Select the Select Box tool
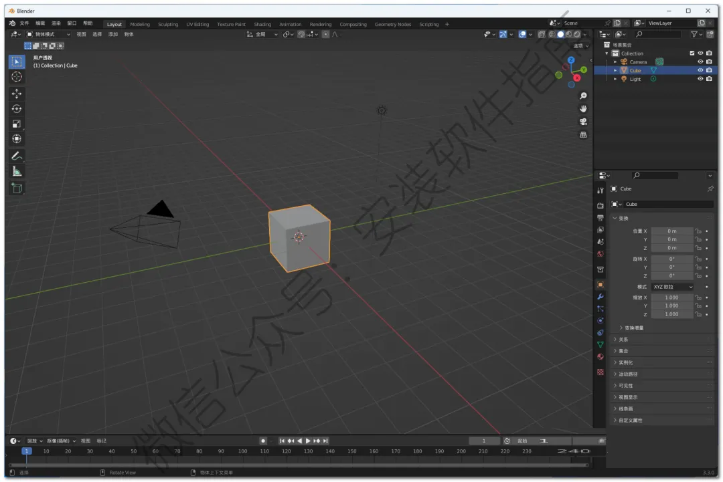723x482 pixels. (x=17, y=62)
